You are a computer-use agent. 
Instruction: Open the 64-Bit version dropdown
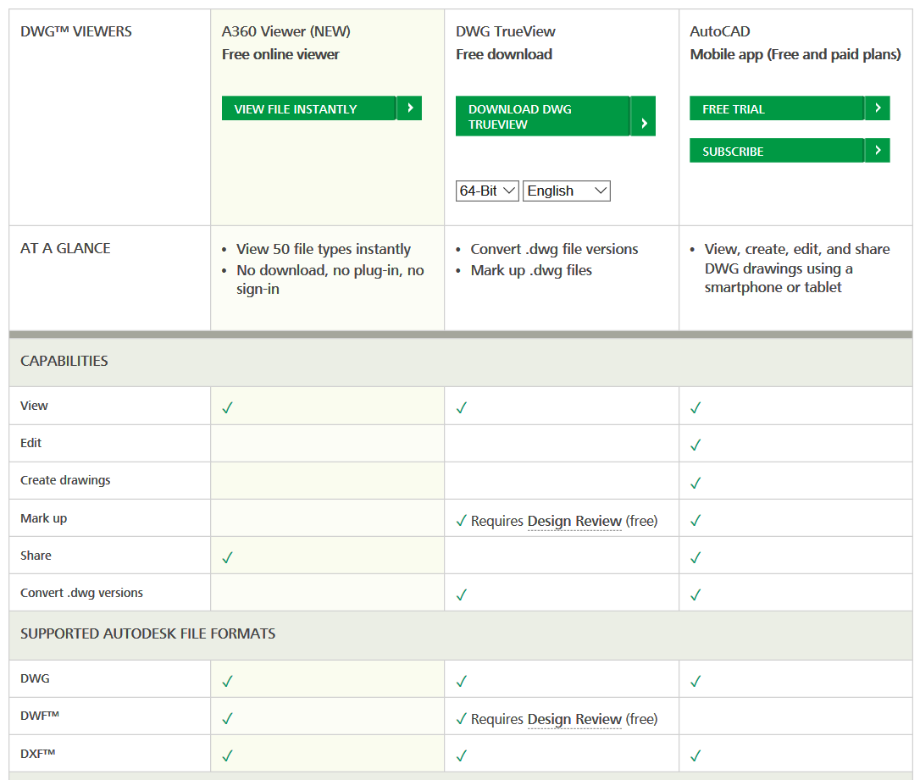coord(487,191)
